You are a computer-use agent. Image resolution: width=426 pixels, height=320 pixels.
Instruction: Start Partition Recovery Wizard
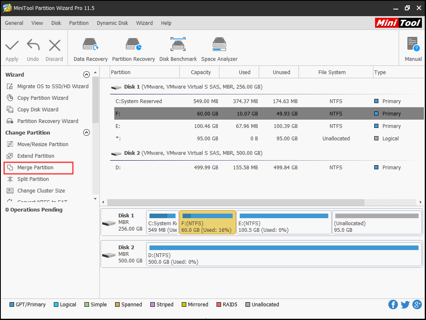tap(42, 121)
